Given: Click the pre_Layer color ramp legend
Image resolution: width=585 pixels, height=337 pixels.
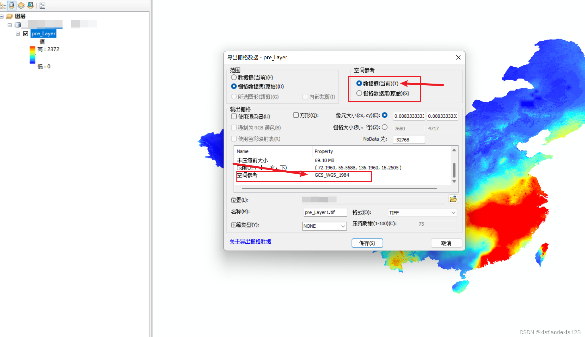Looking at the screenshot, I should click(x=32, y=55).
